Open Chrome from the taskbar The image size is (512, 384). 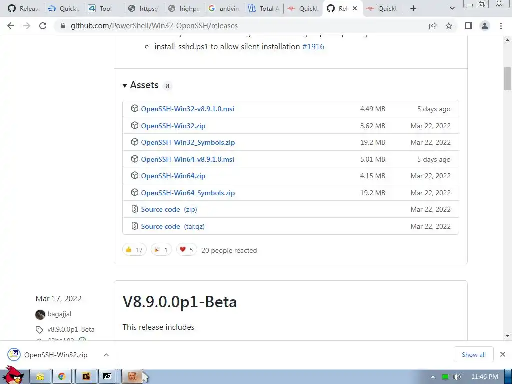62,377
